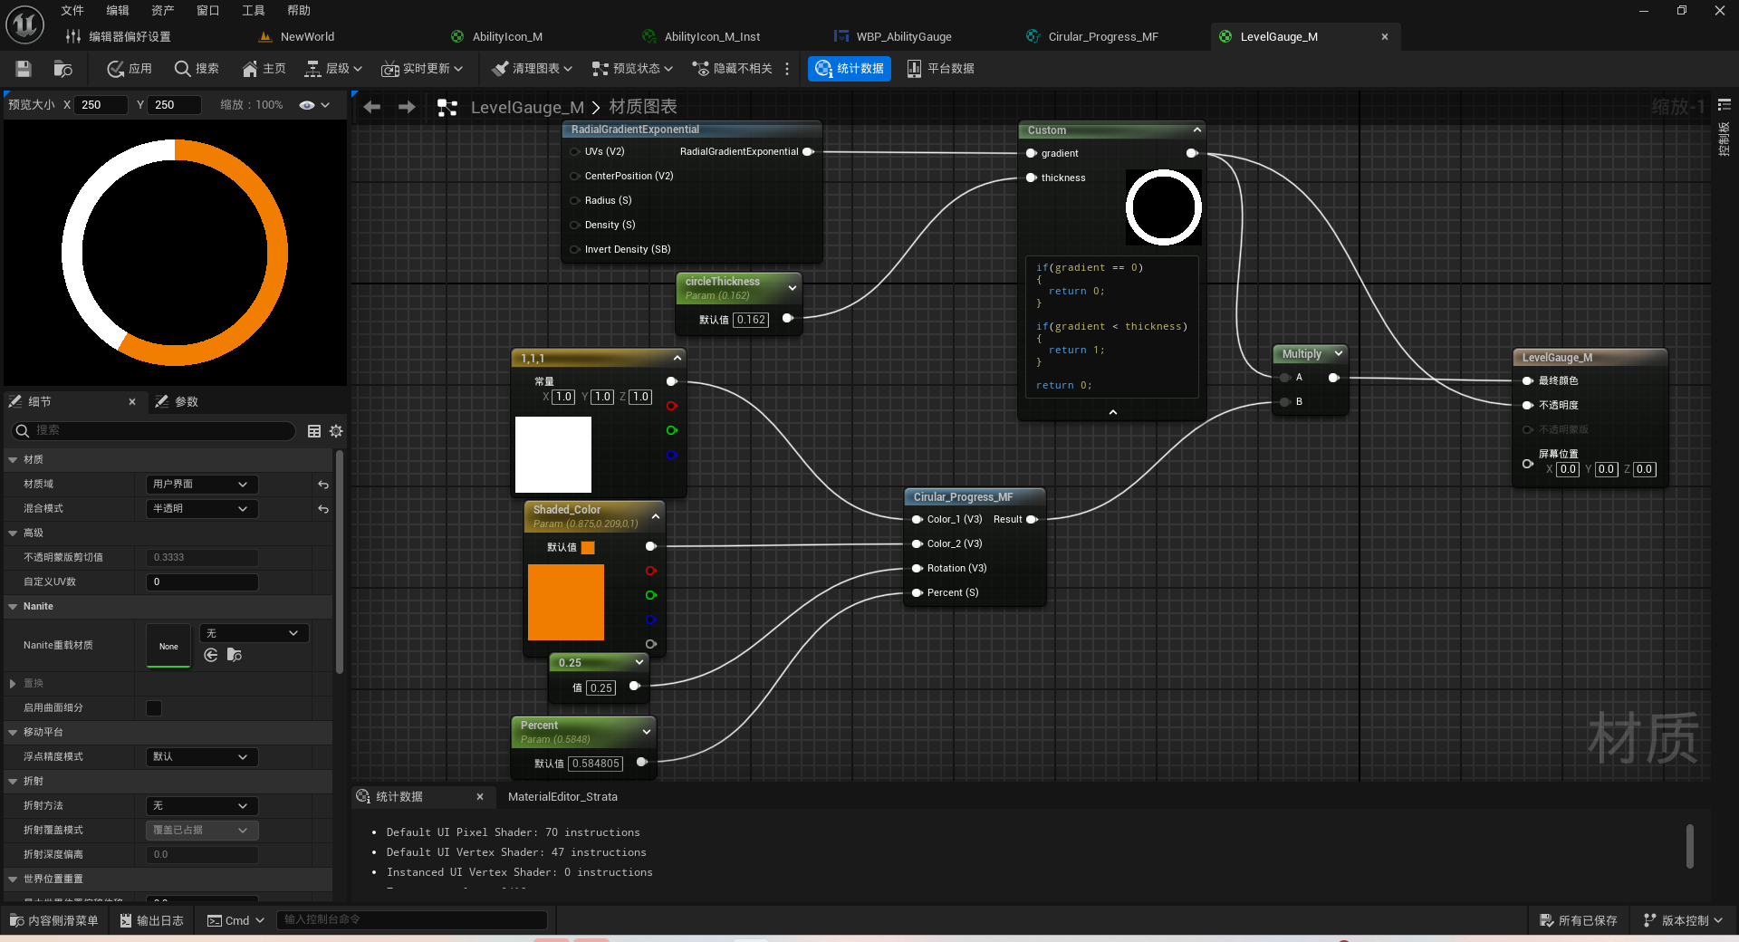
Task: Switch to the MaterialEditor_Strata tab
Action: click(562, 797)
